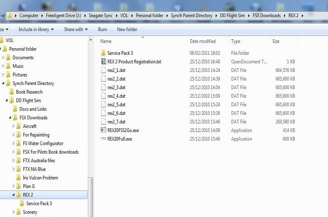This screenshot has height=217, width=328.
Task: Expand the For Repainting node
Action: point(14,135)
